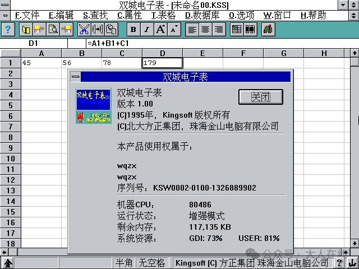Click the 关闭 button in the dialog
The image size is (359, 269).
tap(261, 97)
